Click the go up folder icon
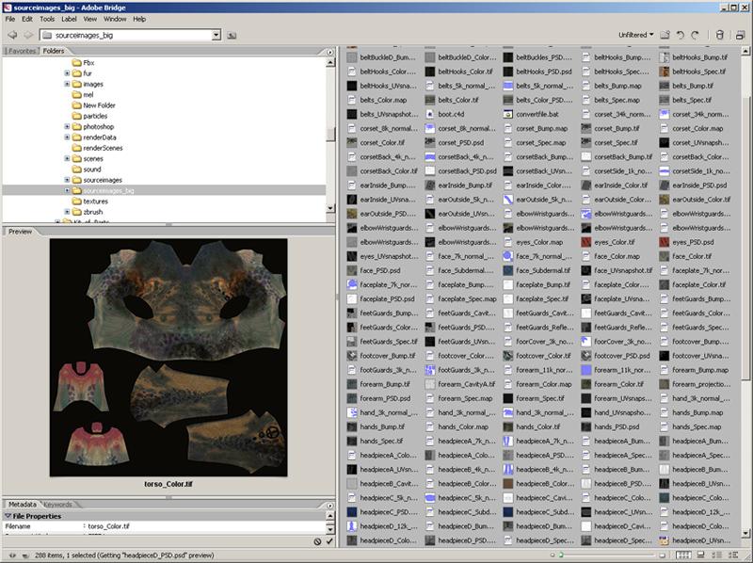753x563 pixels. pos(232,35)
